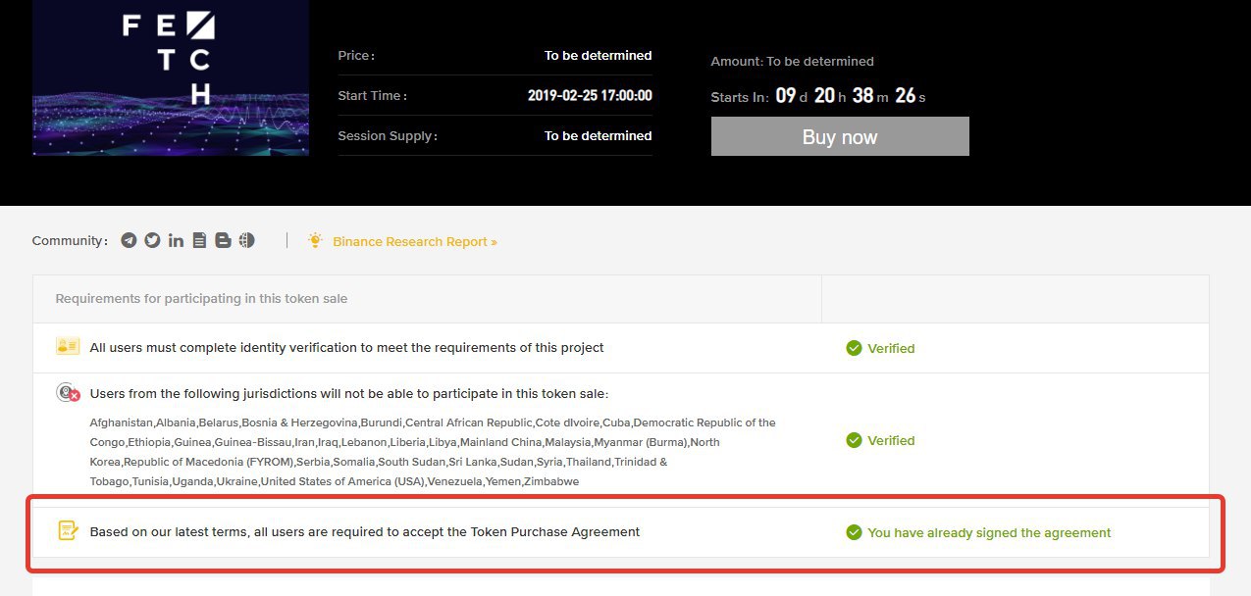Click the Token Purchase Agreement requirement text
Image resolution: width=1251 pixels, height=596 pixels.
(365, 532)
